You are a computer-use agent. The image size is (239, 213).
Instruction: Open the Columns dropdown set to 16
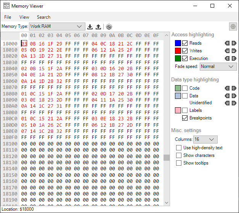coord(205,139)
